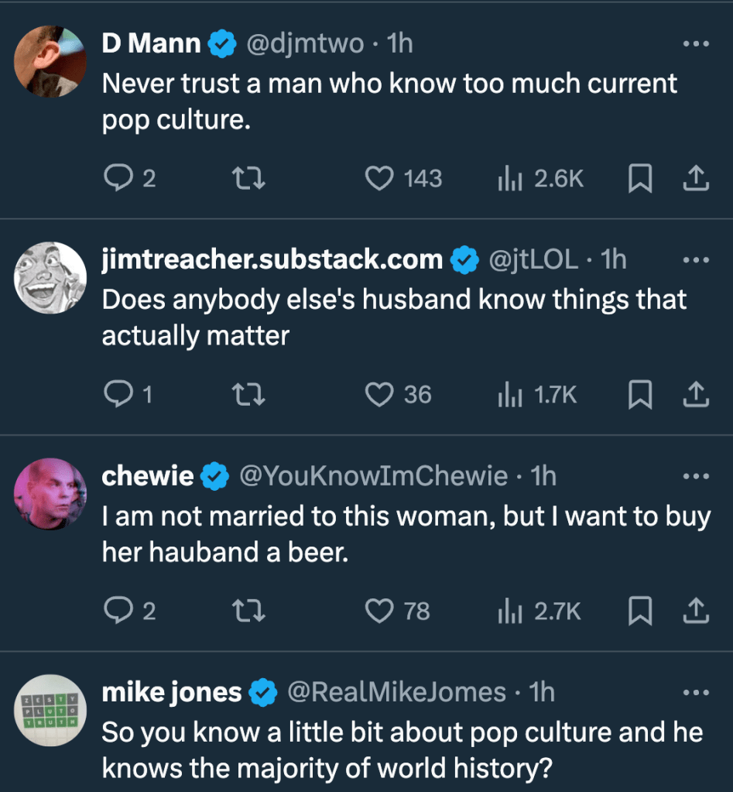The image size is (733, 792).
Task: Retweet D Mann's pop culture tweet
Action: (x=250, y=179)
